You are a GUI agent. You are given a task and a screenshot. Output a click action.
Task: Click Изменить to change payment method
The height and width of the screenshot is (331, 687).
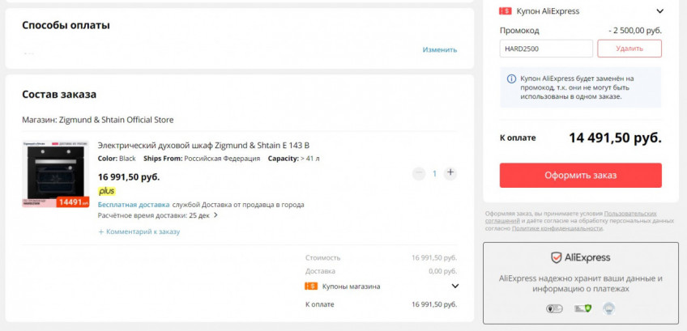(439, 49)
